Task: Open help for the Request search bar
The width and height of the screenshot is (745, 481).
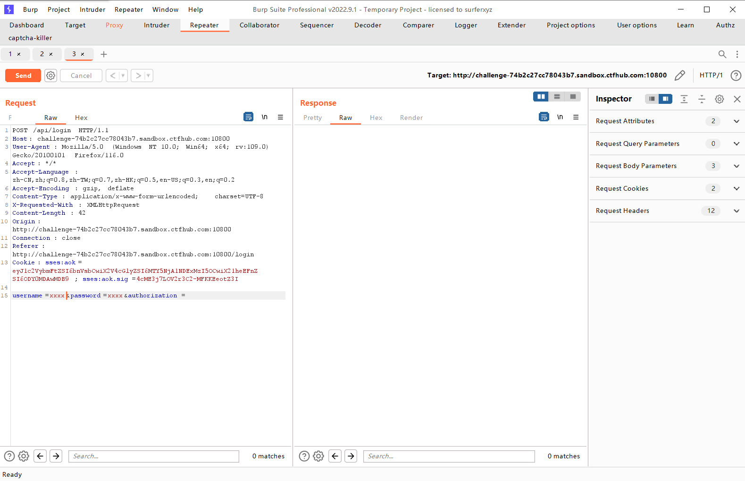Action: [x=9, y=456]
